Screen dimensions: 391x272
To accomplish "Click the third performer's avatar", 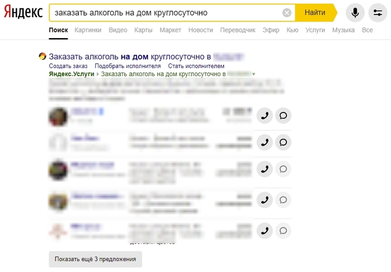I will coord(58,170).
